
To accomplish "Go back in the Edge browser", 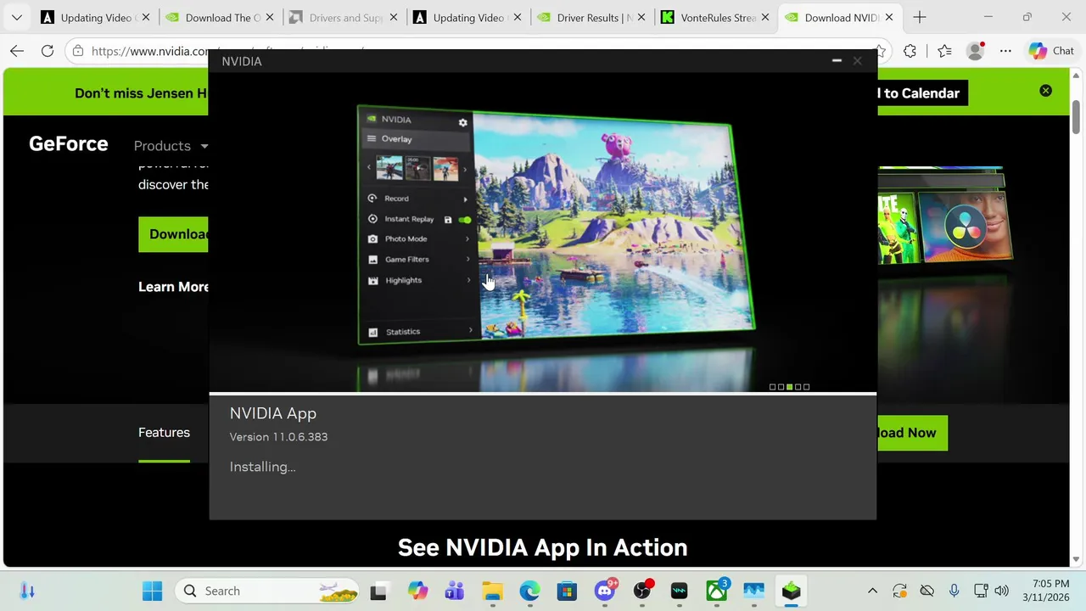I will (17, 51).
